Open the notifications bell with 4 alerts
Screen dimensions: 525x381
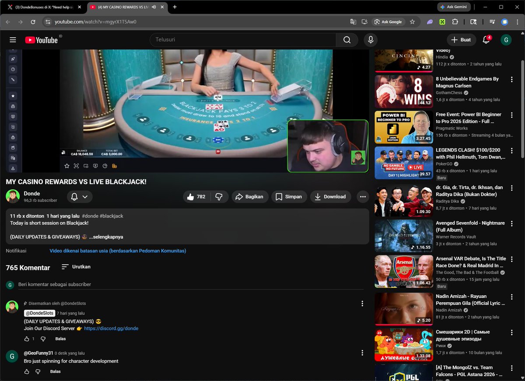point(486,40)
